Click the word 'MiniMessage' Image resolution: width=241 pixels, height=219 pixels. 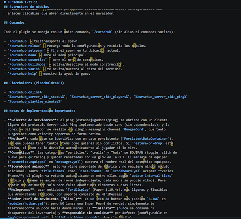tap(112, 194)
